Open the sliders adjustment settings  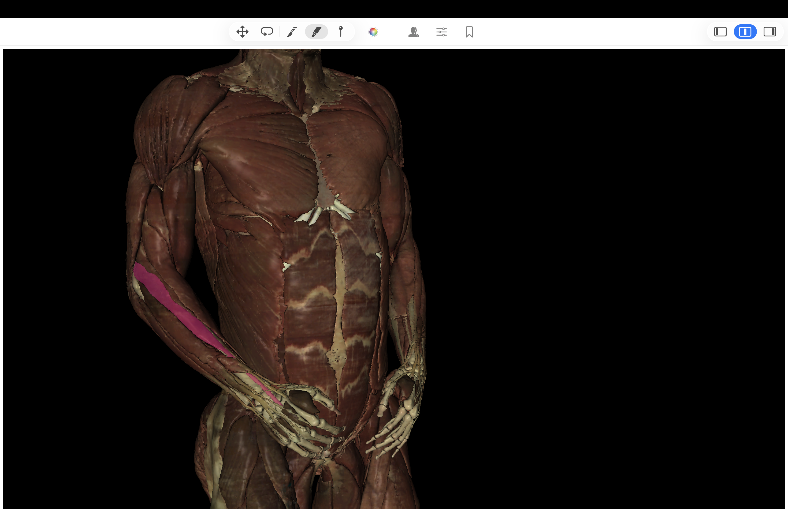point(441,32)
